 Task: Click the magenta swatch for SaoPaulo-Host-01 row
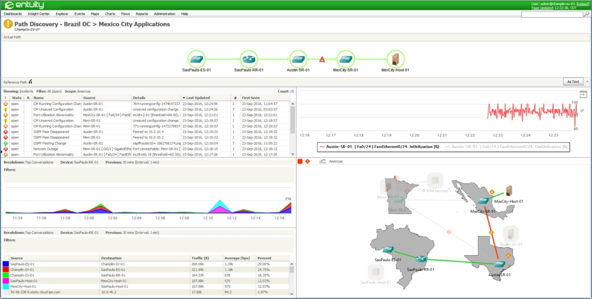pos(5,281)
